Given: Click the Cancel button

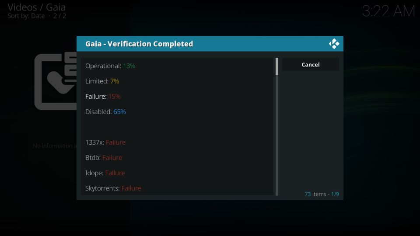Looking at the screenshot, I should [x=311, y=65].
